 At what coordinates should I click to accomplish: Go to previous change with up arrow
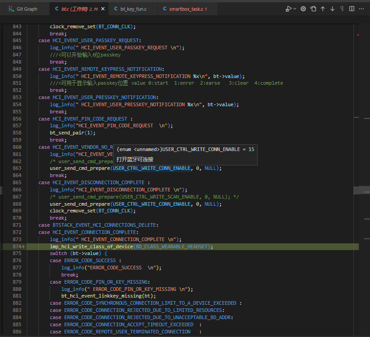click(323, 9)
